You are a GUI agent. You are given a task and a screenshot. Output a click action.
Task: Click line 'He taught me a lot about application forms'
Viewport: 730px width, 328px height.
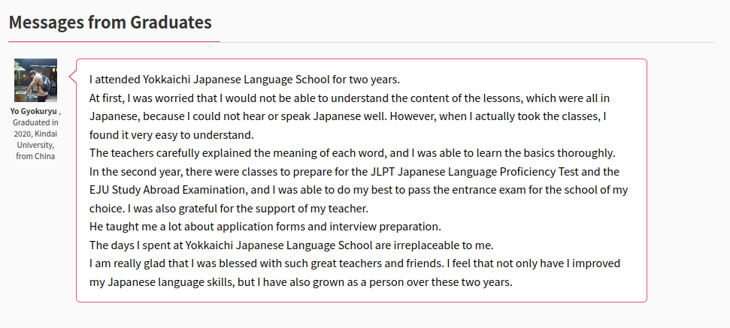click(x=265, y=227)
